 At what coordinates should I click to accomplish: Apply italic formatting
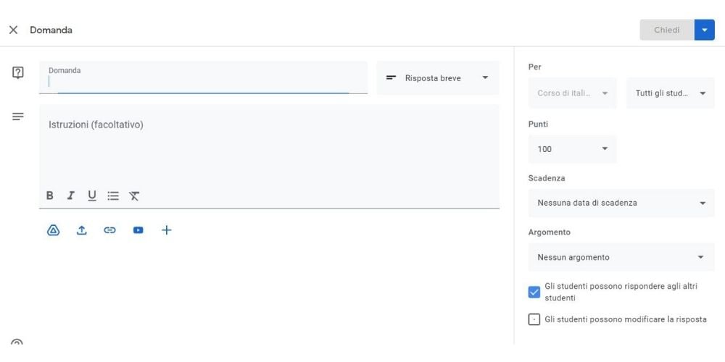71,195
